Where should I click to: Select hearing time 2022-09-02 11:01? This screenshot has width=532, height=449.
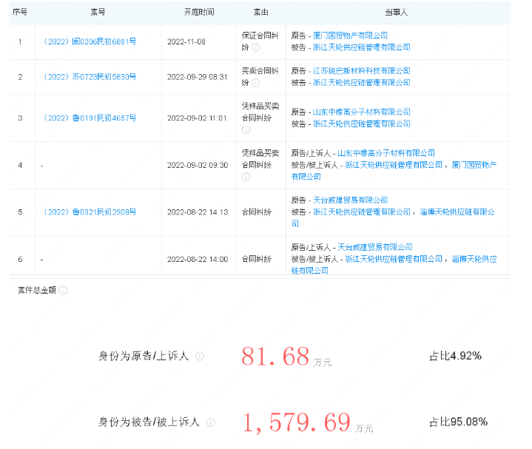(197, 118)
